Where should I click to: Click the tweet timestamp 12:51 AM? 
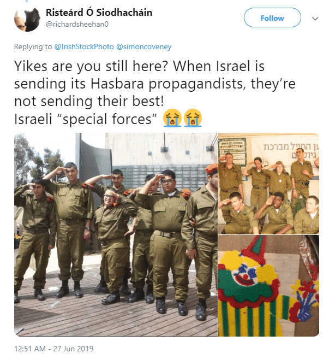click(29, 349)
